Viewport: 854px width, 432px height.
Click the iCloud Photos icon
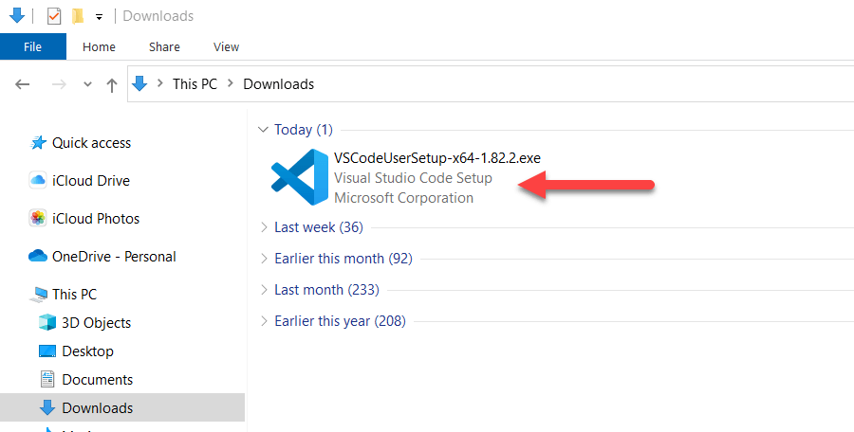[x=38, y=218]
